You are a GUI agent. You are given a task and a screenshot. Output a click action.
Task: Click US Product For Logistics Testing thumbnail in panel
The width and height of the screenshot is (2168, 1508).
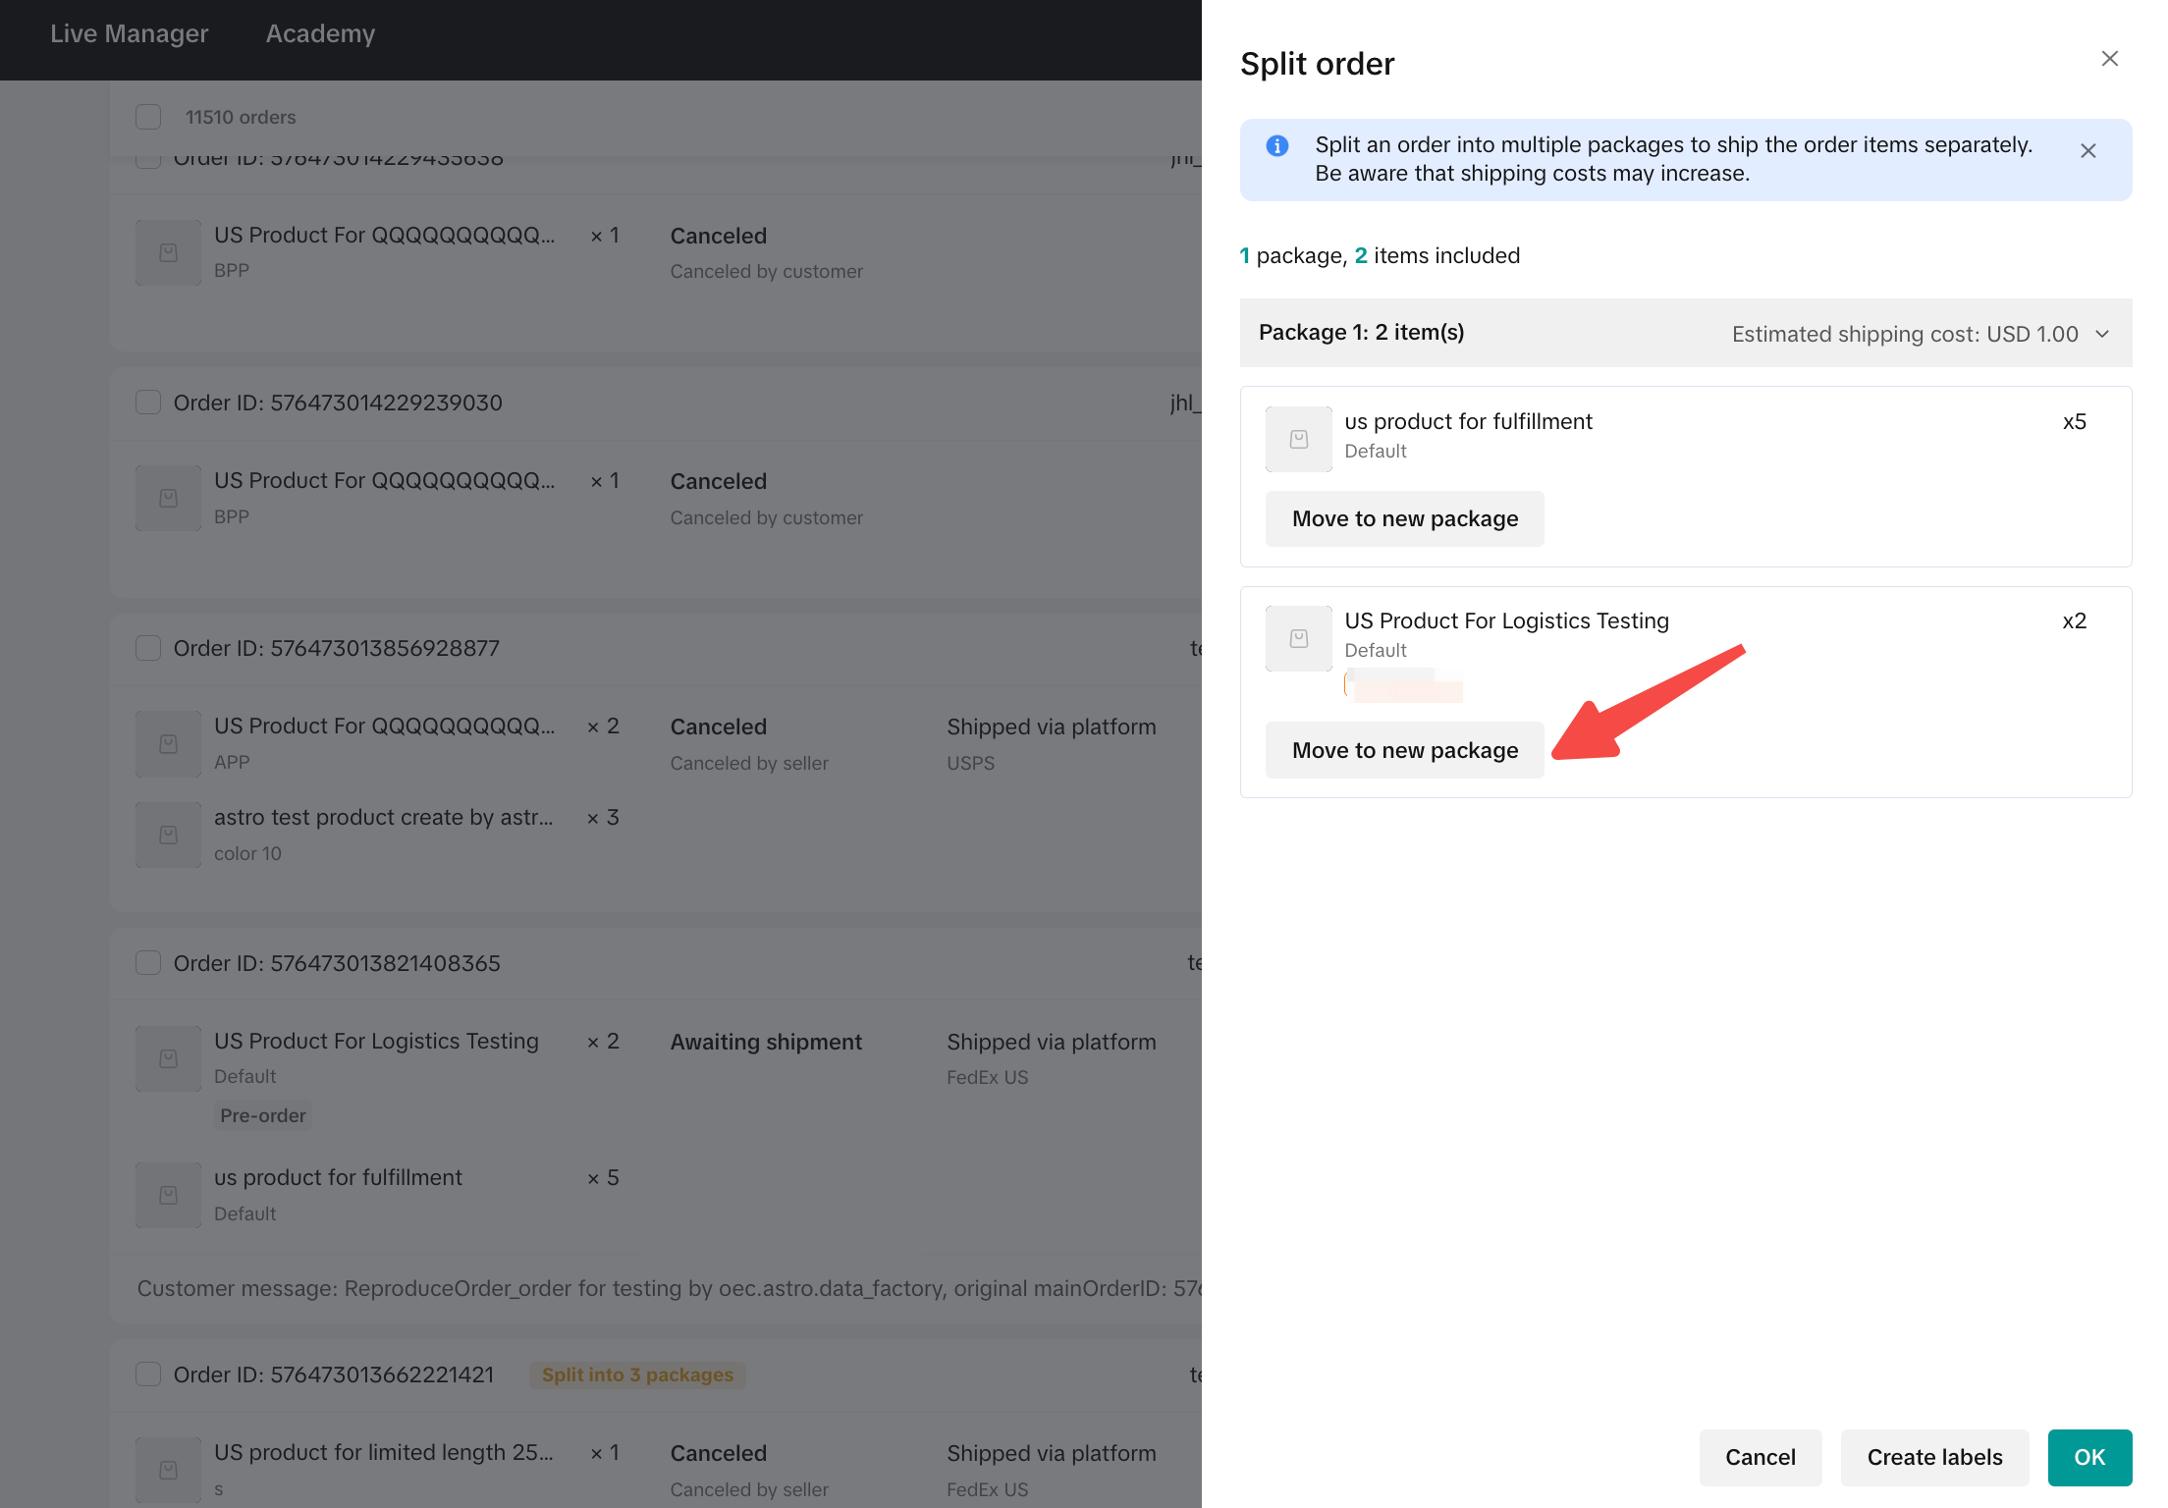point(1298,639)
